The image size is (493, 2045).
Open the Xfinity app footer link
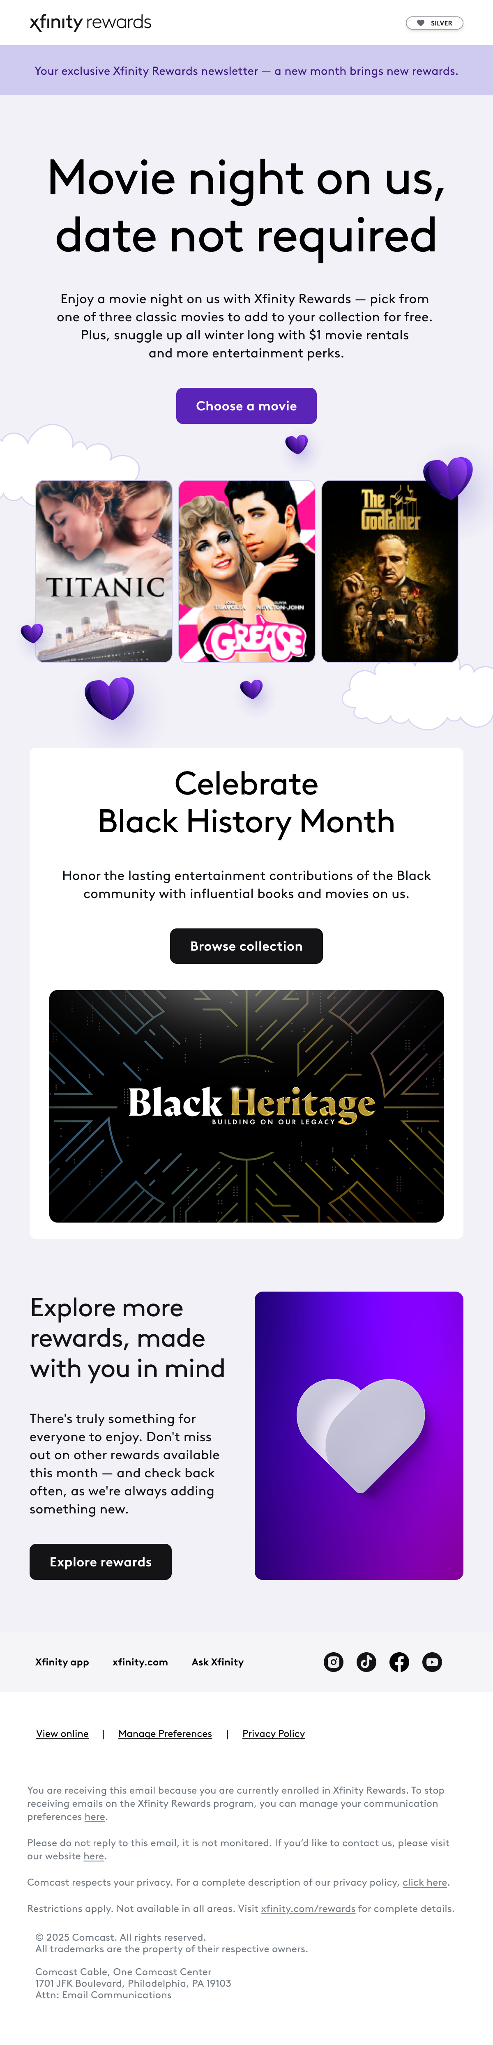point(62,1662)
